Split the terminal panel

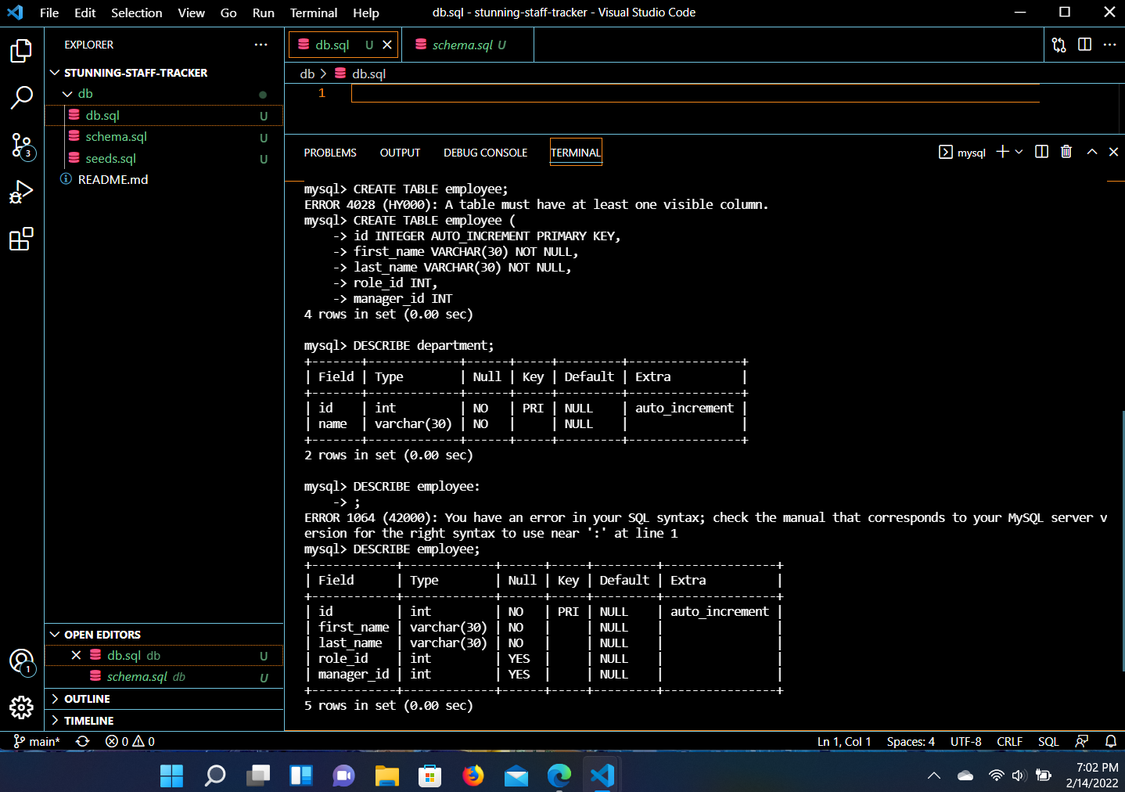(1041, 152)
